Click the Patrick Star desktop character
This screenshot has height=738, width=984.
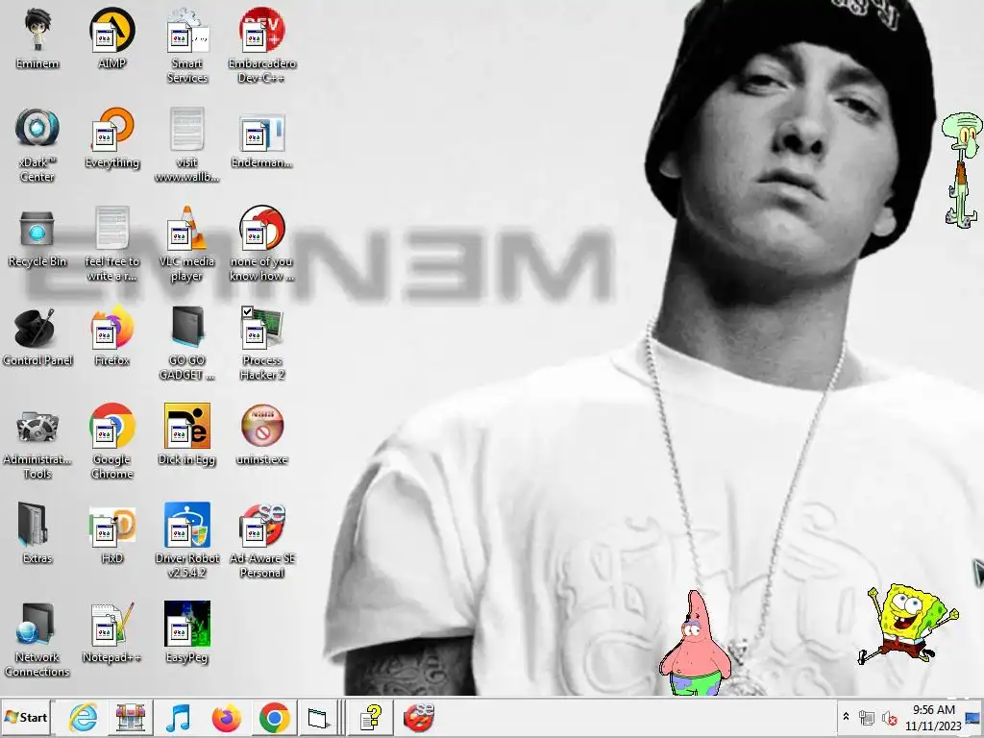coord(696,643)
